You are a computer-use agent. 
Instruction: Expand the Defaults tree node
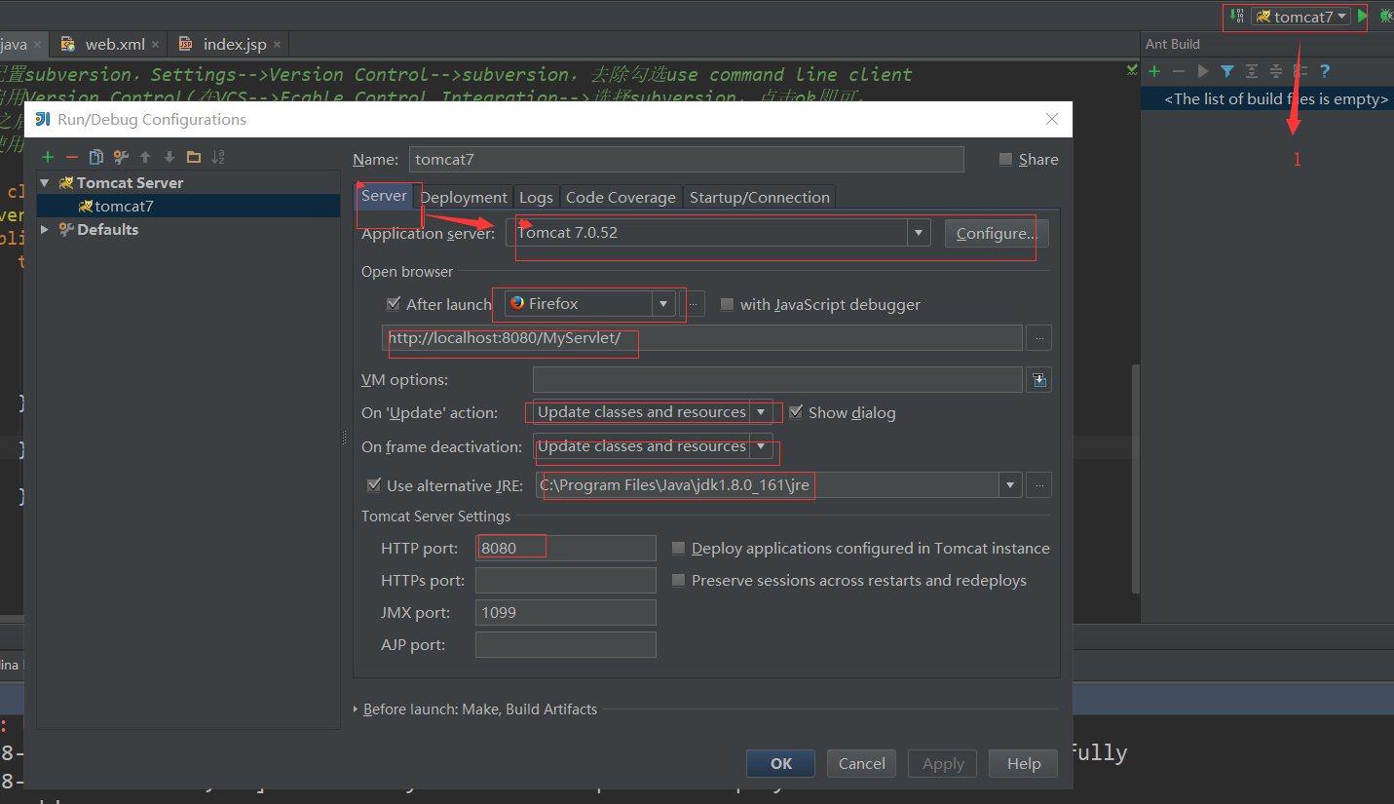[44, 229]
